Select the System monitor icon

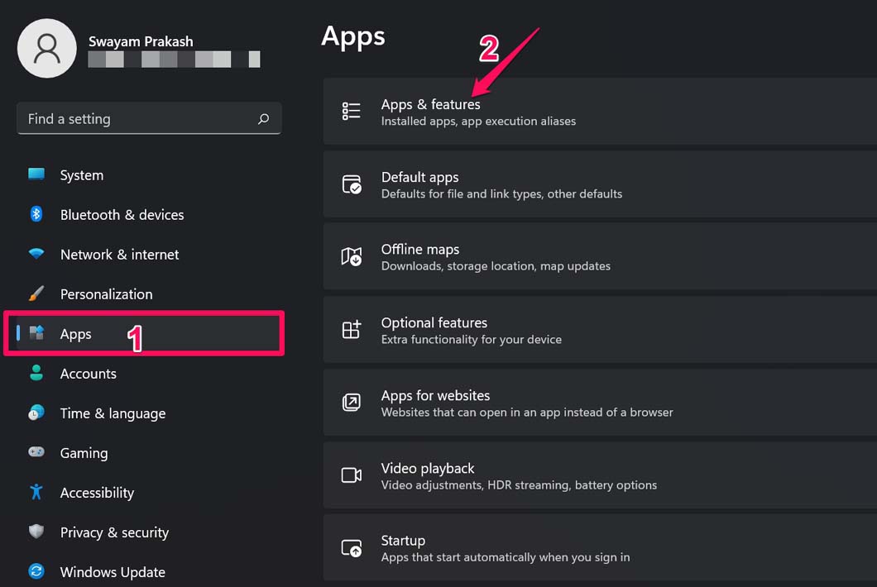[36, 174]
